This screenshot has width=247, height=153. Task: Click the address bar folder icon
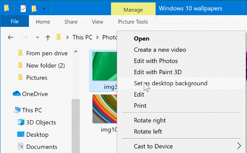59,37
